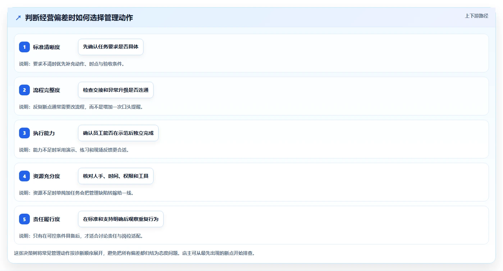Click the number 1 step badge
Image resolution: width=503 pixels, height=271 pixels.
point(24,47)
